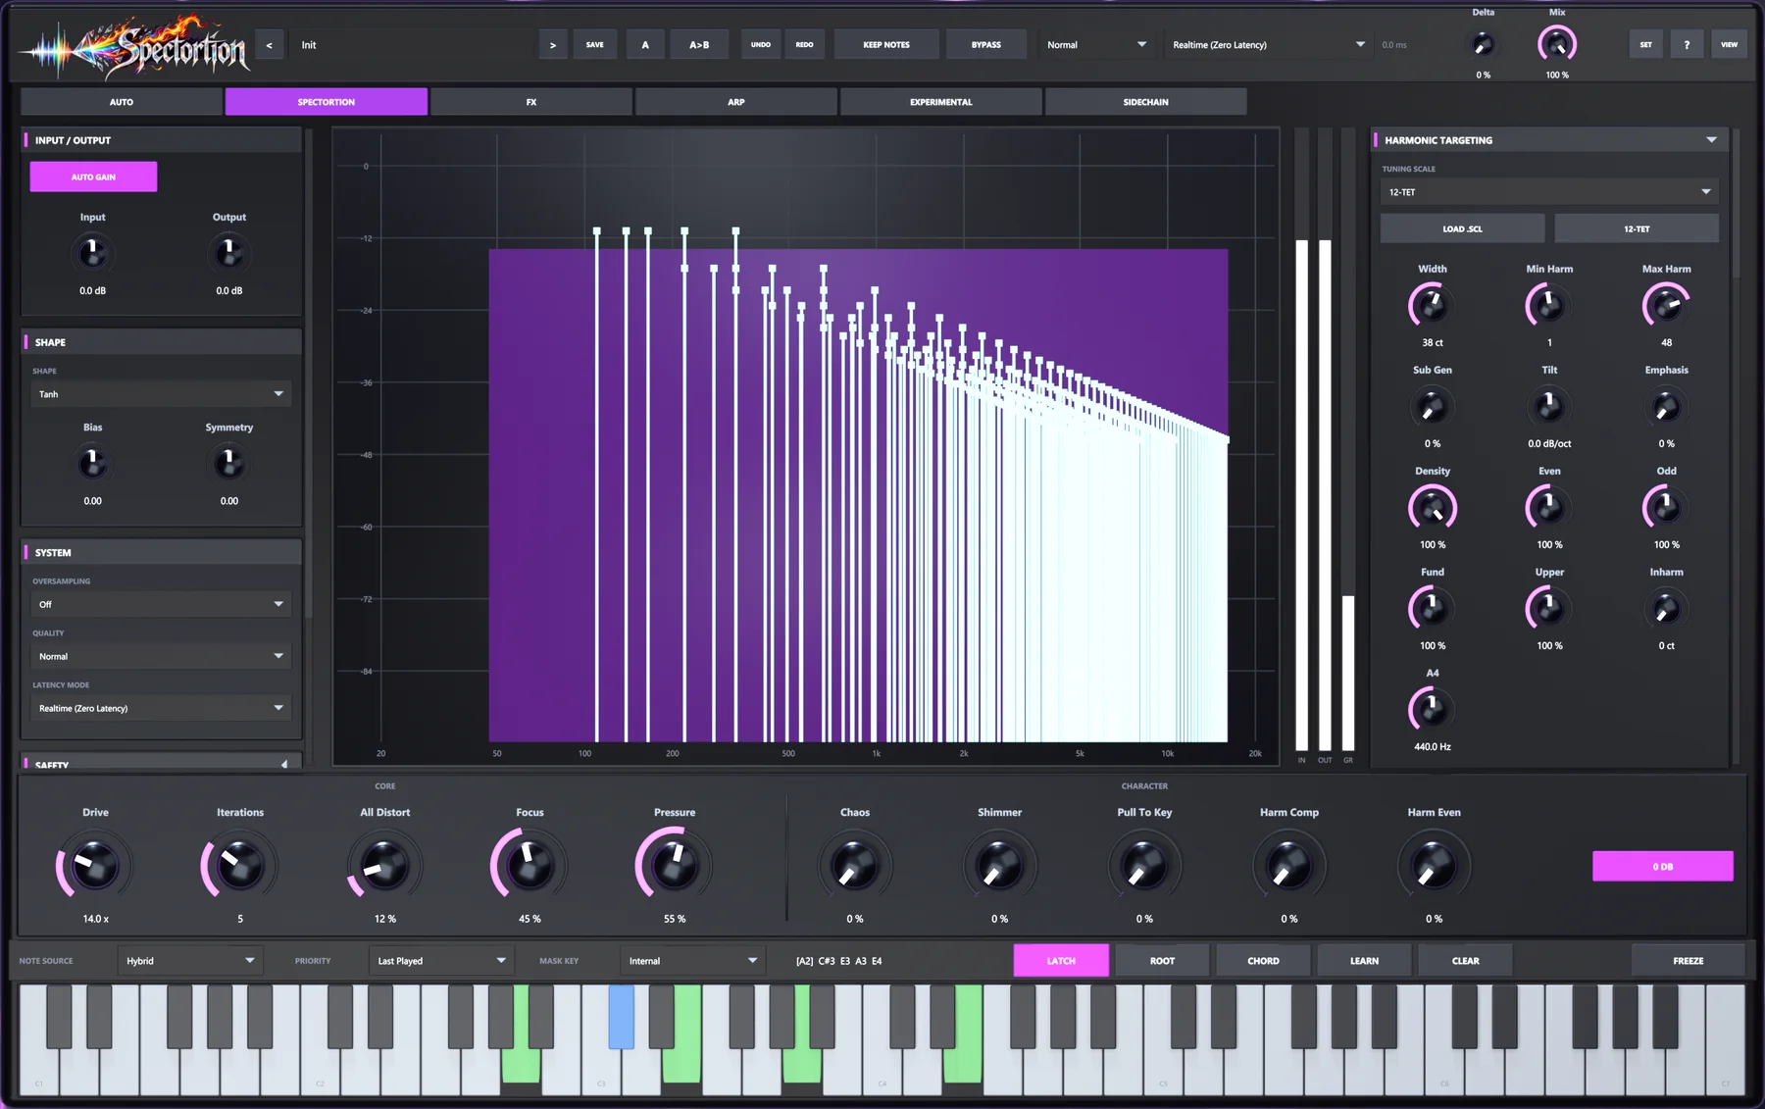The image size is (1765, 1109).
Task: Open the Oversampling dropdown set to Off
Action: [161, 604]
